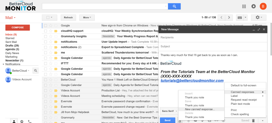Open Sans Serif font dropdown

pos(169,111)
